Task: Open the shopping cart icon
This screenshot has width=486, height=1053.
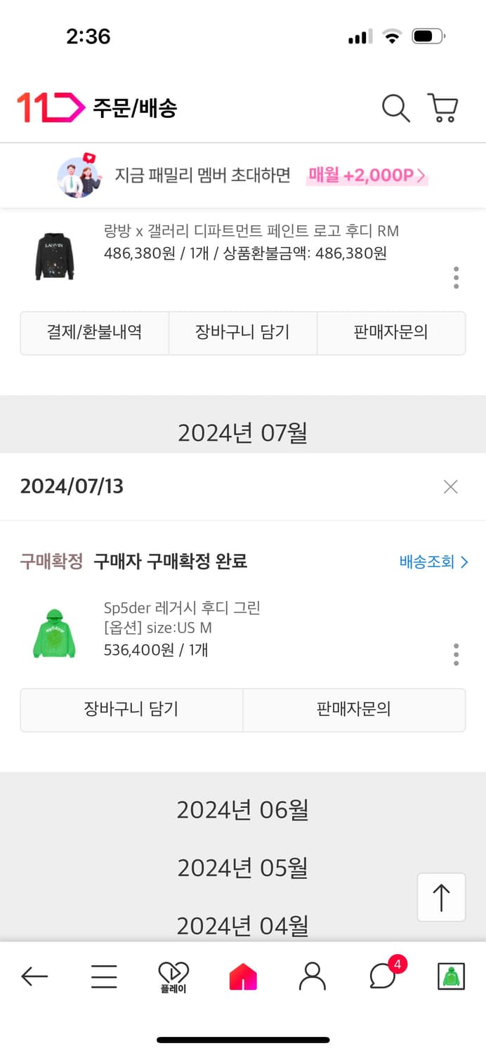Action: [442, 109]
